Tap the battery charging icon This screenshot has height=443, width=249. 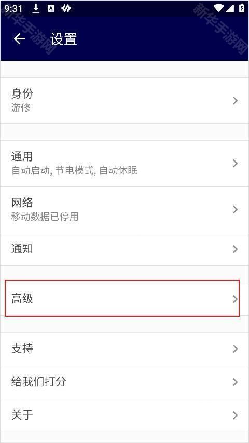pyautogui.click(x=242, y=8)
